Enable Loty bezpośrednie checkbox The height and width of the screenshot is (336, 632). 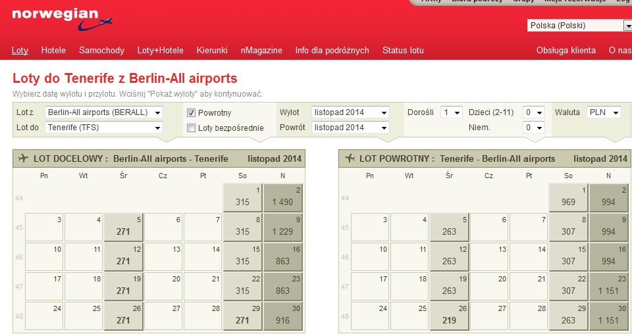(191, 128)
